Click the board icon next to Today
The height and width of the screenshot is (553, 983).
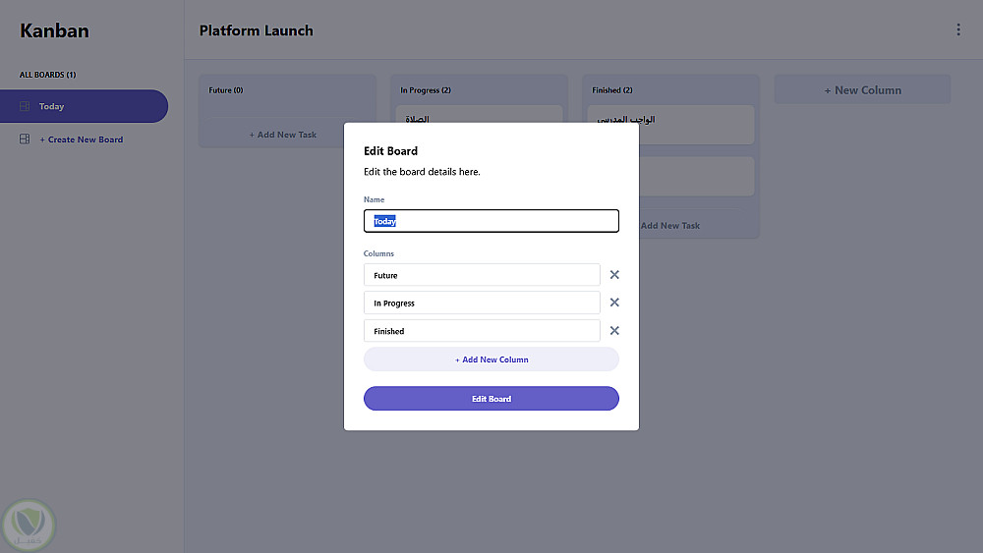[25, 106]
